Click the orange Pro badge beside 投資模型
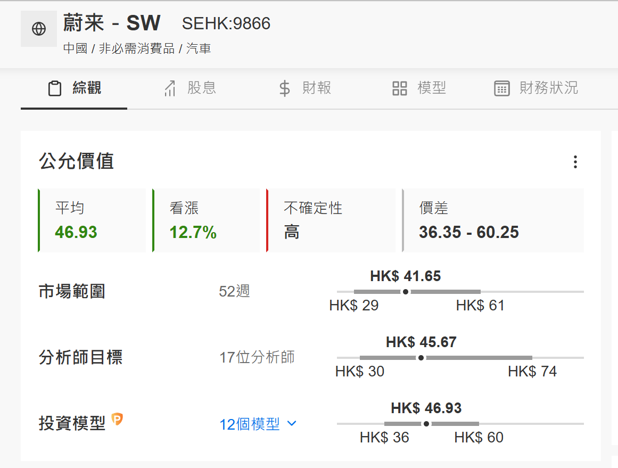Screen dimensions: 618x468 [x=117, y=418]
